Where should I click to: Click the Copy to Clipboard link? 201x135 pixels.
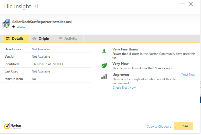pos(159,127)
